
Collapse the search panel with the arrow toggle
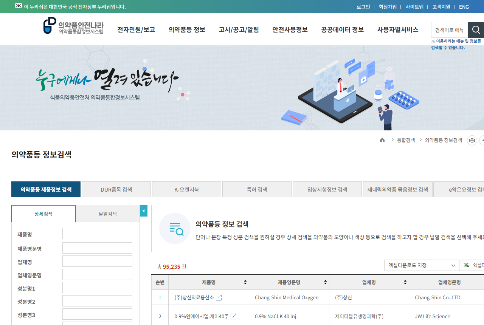144,211
